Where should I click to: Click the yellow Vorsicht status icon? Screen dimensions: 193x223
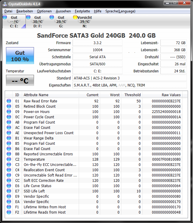(x=75, y=17)
